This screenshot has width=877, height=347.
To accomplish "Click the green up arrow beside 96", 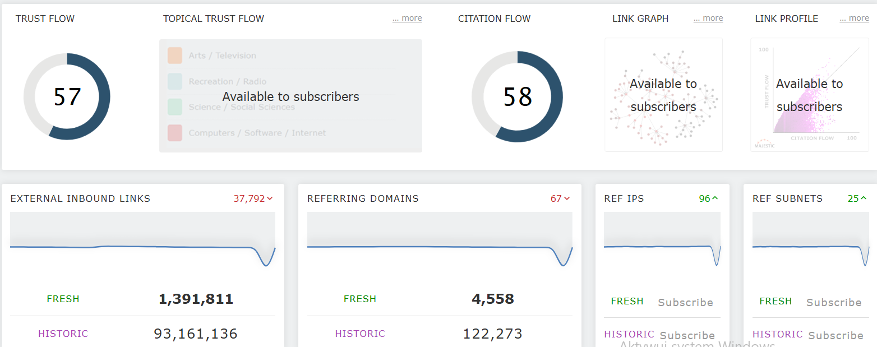I will 715,198.
